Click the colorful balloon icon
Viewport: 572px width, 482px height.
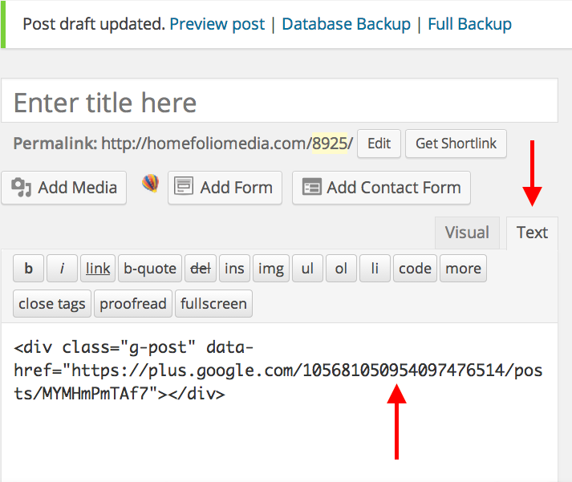point(150,183)
